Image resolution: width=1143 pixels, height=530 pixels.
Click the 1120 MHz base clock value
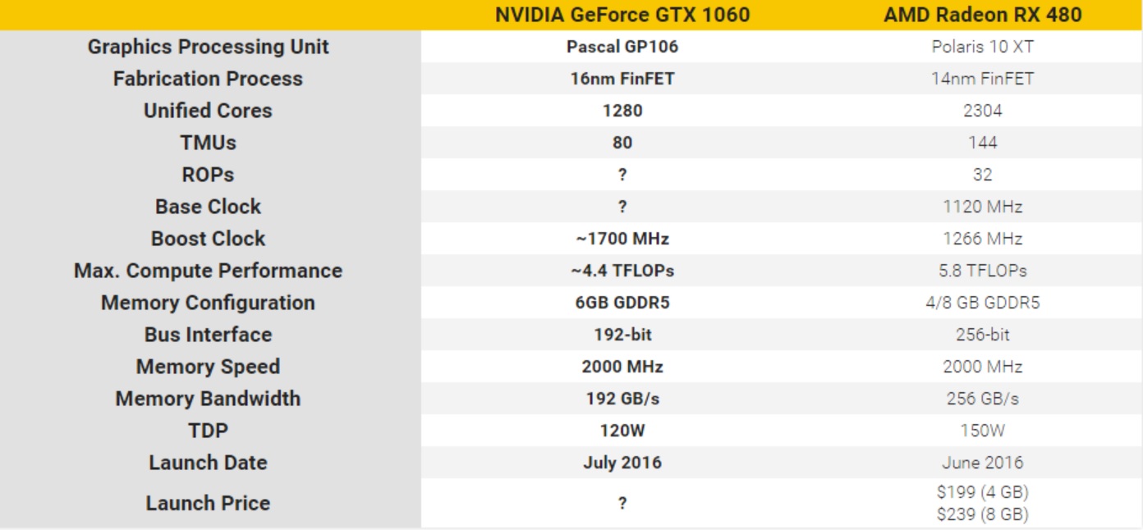pos(982,207)
